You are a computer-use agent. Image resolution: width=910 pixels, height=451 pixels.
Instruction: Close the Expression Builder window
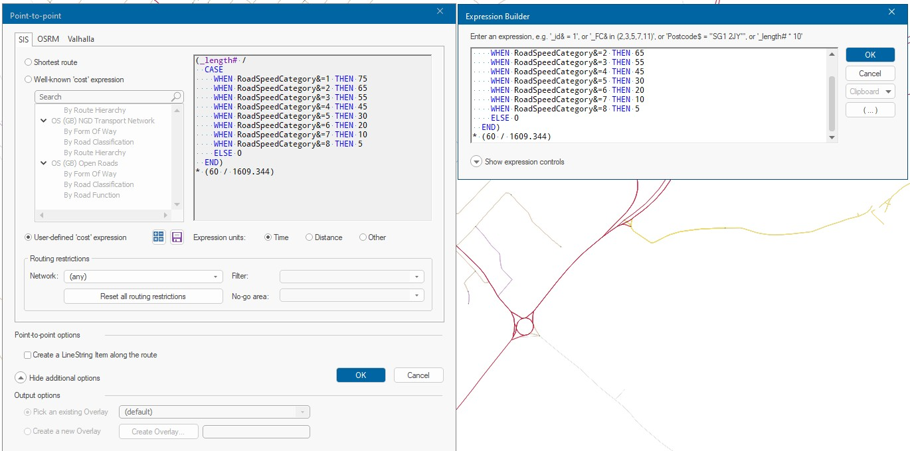tap(892, 12)
